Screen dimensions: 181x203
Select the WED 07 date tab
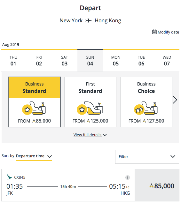(167, 61)
